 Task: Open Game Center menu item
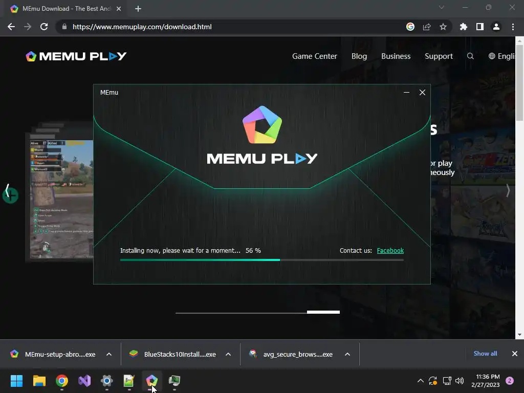click(315, 56)
